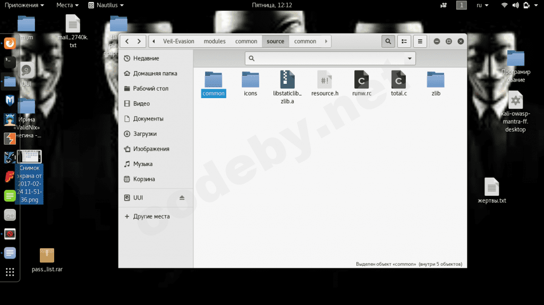Open the clock showing Пятница, 12:12
This screenshot has height=305, width=544.
272,5
